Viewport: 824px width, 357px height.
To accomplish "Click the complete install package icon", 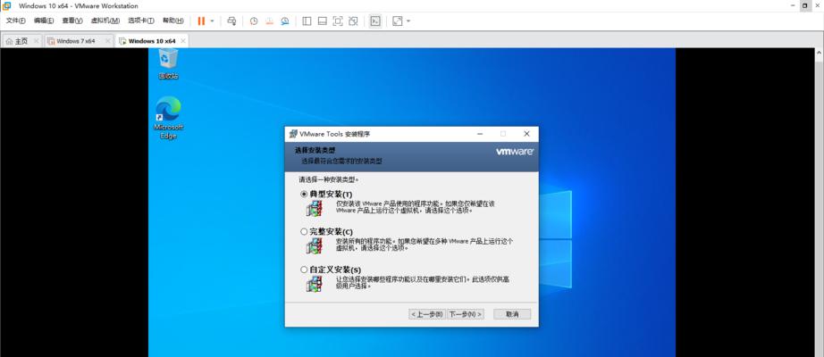I will coord(315,245).
